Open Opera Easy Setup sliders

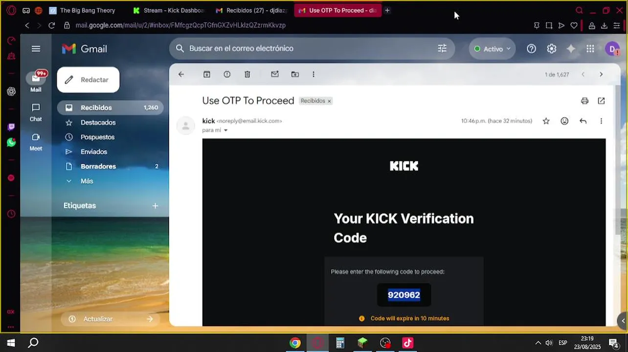[617, 25]
